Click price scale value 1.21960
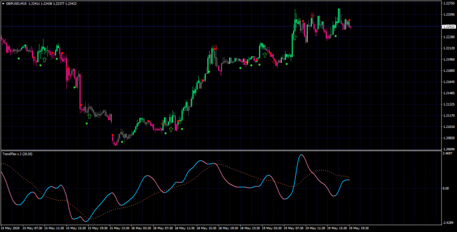The width and height of the screenshot is (457, 232). pos(448,59)
